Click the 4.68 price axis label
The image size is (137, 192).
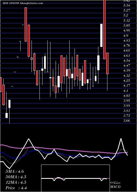coord(127,50)
